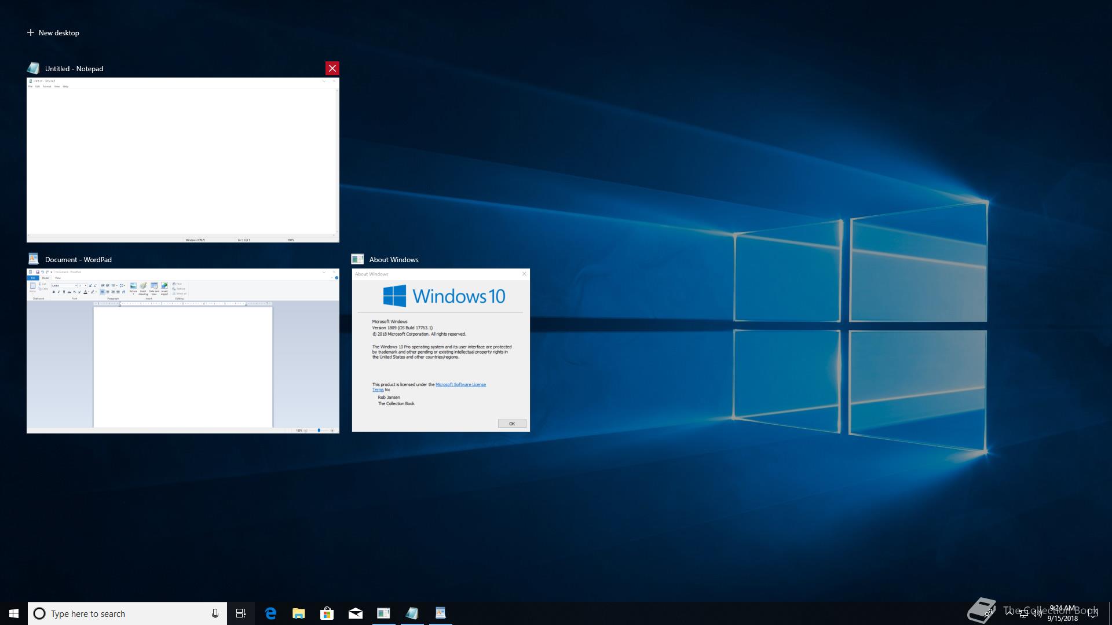Click the WordPad icon beside Document - WordPad title

coord(34,259)
